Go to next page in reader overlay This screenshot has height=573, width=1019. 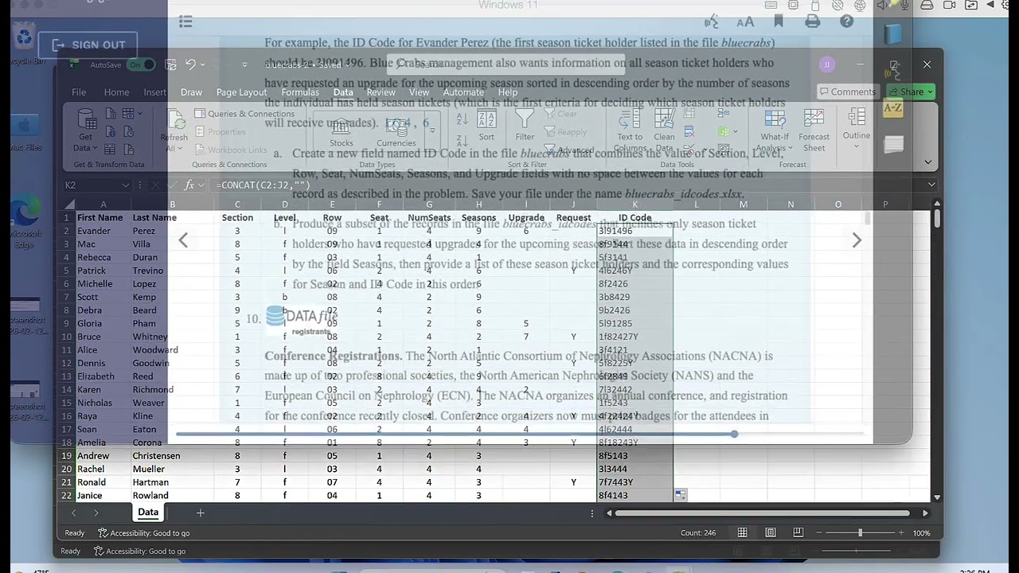point(857,240)
